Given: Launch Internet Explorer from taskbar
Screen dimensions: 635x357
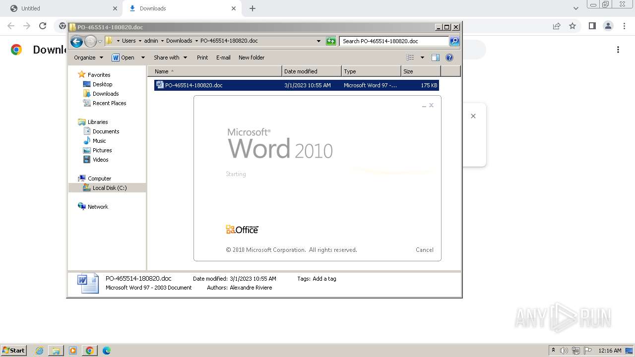Looking at the screenshot, I should 39,351.
